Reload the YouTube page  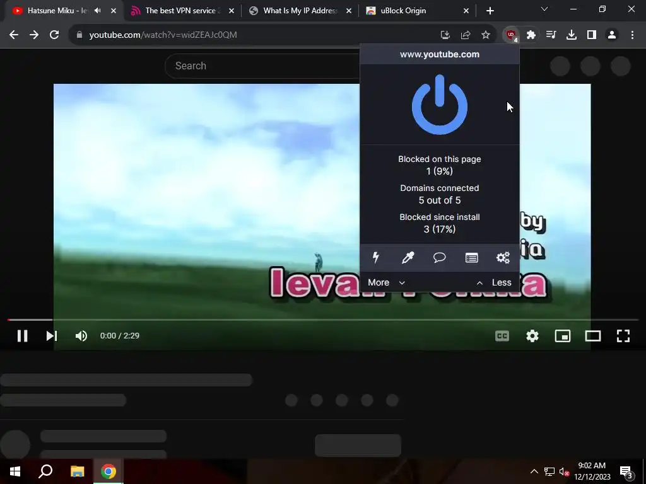54,35
